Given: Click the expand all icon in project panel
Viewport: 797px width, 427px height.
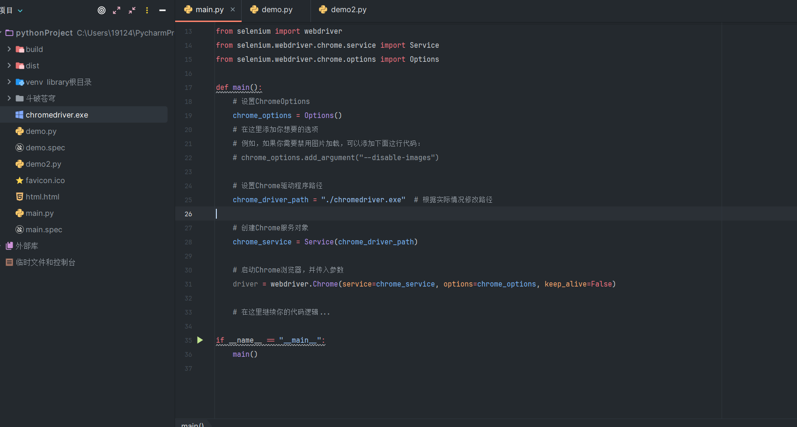Looking at the screenshot, I should coord(117,10).
